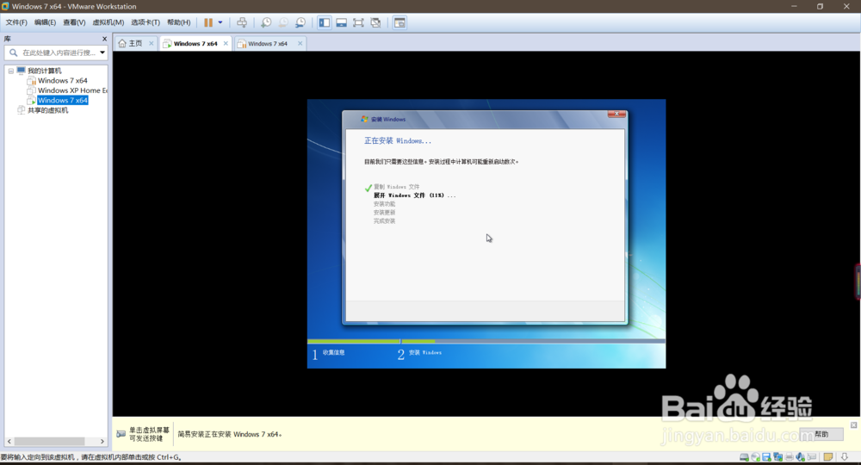
Task: Close the active Windows 7 x64 tab
Action: click(226, 43)
